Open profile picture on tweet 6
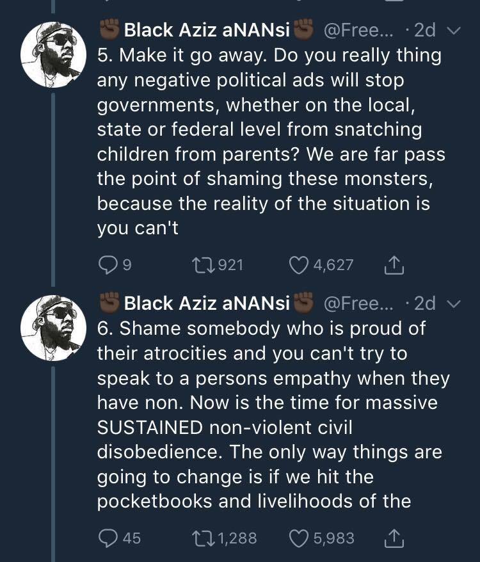 (x=50, y=329)
